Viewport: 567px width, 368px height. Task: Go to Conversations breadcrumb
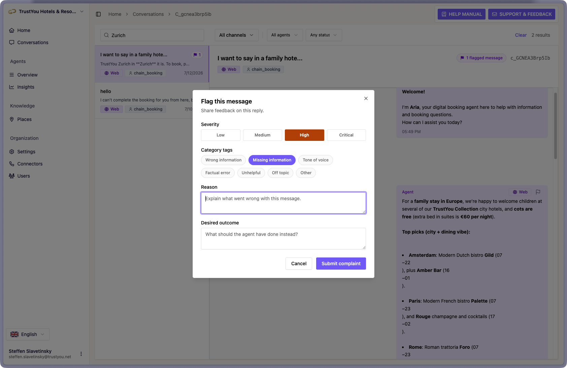tap(148, 14)
